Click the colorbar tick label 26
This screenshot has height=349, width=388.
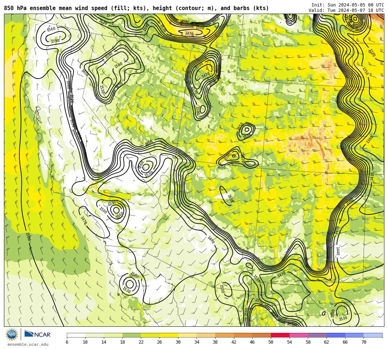[x=160, y=342]
